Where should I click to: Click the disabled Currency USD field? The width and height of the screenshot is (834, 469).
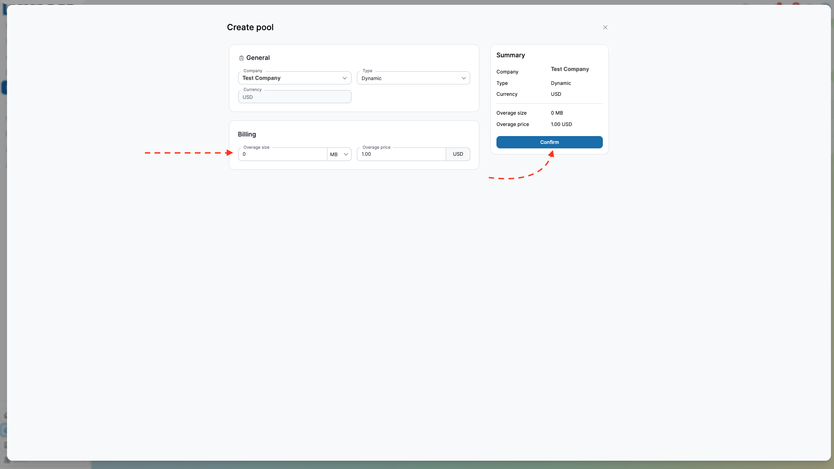click(295, 97)
